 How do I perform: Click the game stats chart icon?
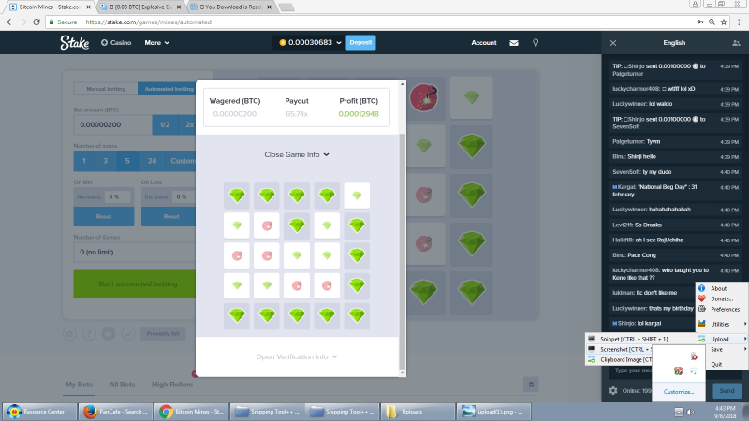[128, 334]
